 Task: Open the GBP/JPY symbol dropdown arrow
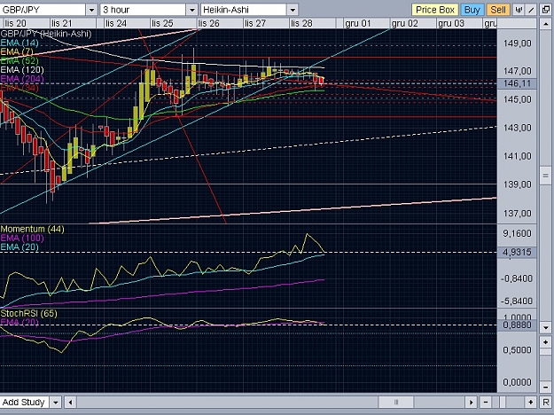(x=91, y=10)
